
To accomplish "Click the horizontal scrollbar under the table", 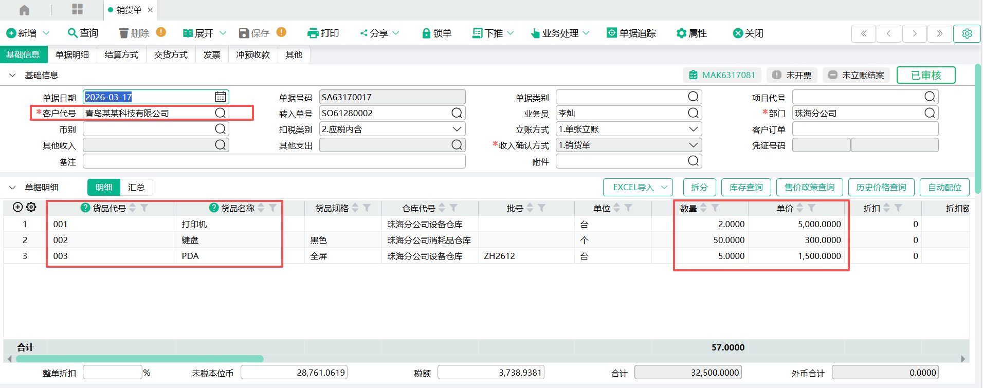I will [x=140, y=359].
